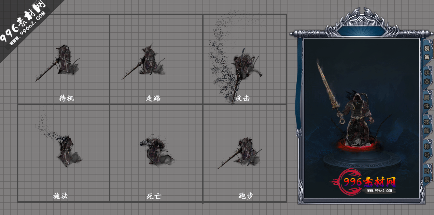Screen dimensions: 434x215
Task: Select the 待机 idle sprite thumbnail
Action: (57, 63)
